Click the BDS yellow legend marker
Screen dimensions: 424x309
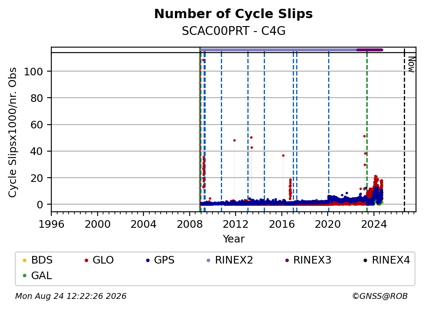(24, 260)
